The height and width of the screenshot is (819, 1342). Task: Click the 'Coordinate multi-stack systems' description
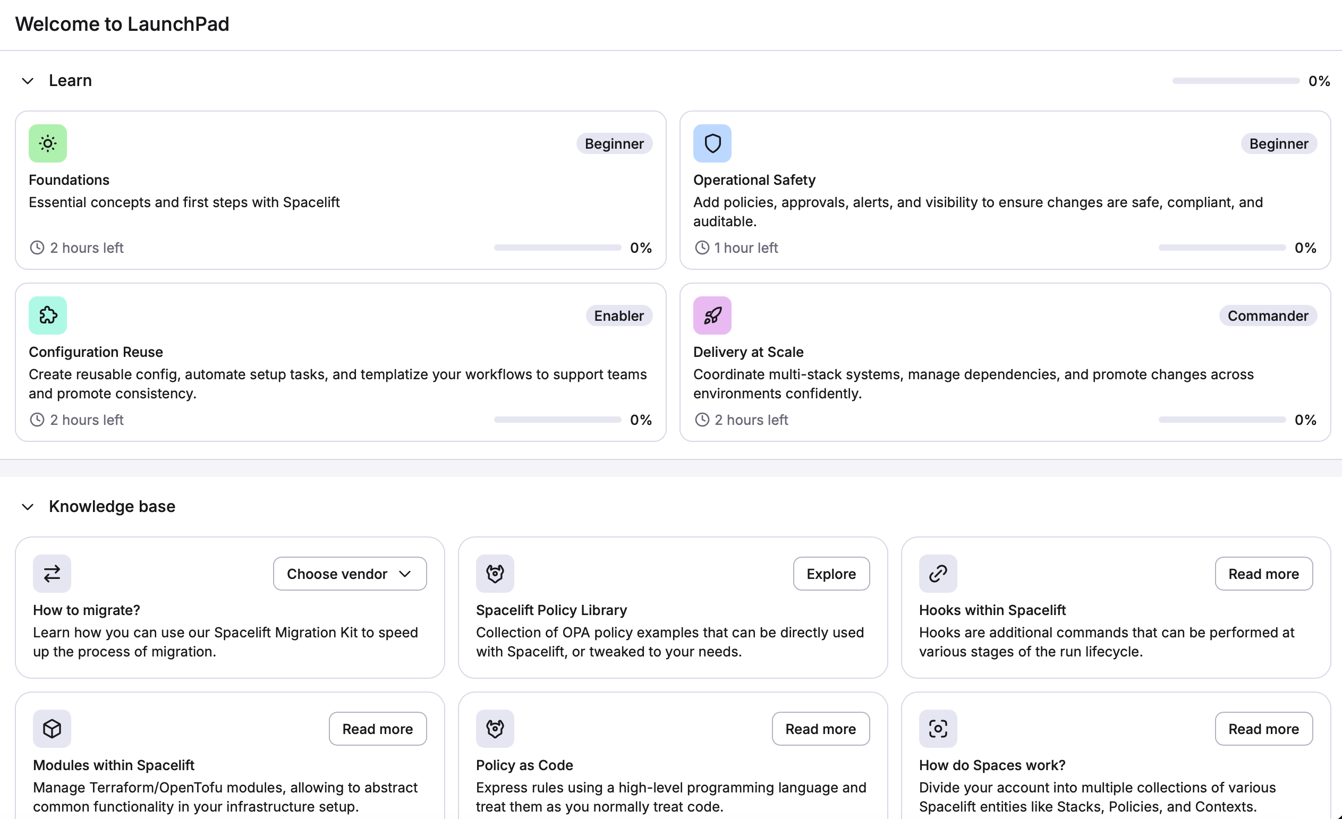973,384
